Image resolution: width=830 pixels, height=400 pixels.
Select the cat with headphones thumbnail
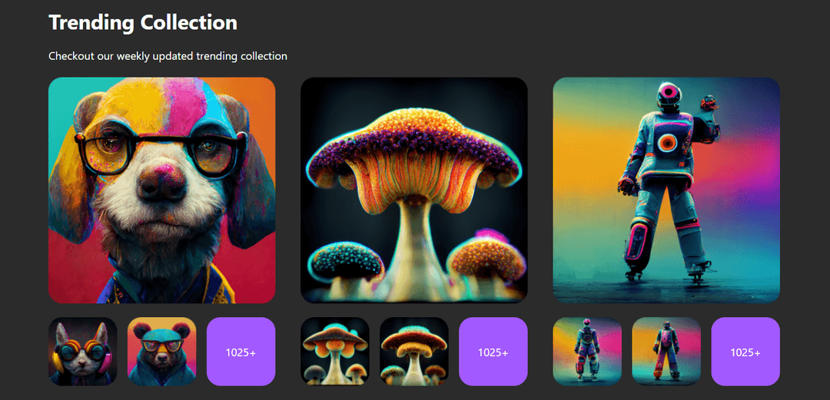tap(83, 352)
